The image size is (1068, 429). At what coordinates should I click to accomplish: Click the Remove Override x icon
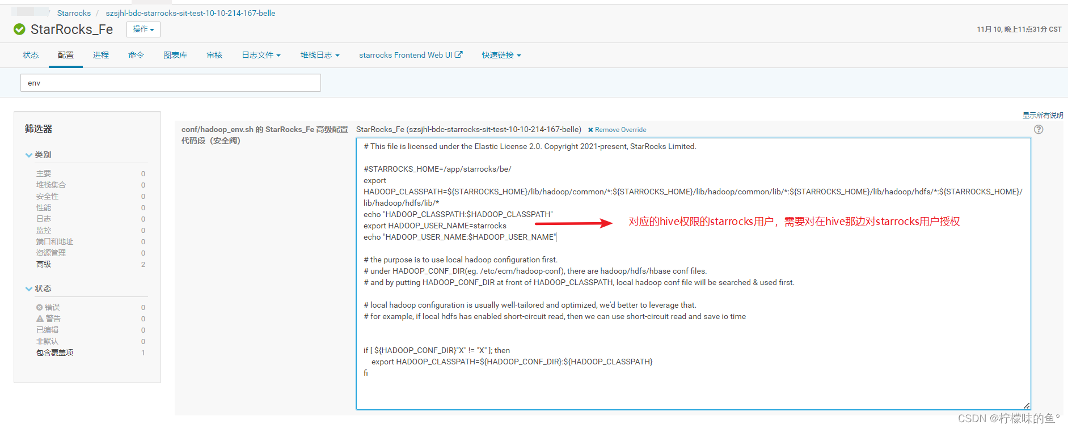pyautogui.click(x=590, y=130)
